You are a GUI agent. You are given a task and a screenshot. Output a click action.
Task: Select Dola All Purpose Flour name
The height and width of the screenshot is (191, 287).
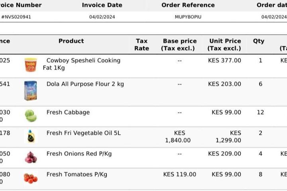[85, 84]
